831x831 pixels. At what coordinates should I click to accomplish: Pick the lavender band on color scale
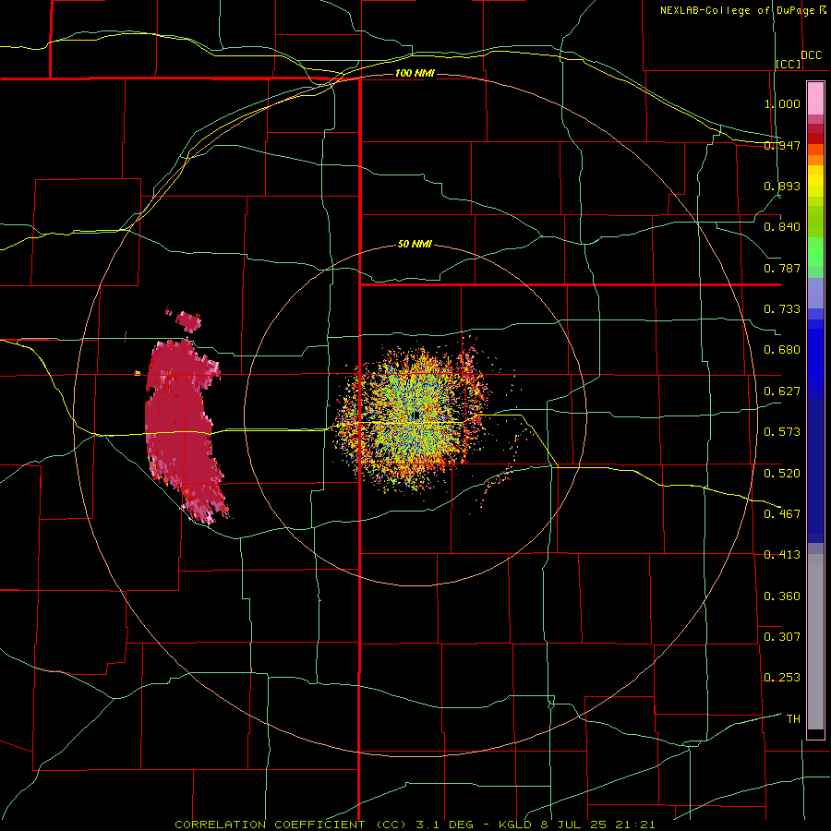815,293
